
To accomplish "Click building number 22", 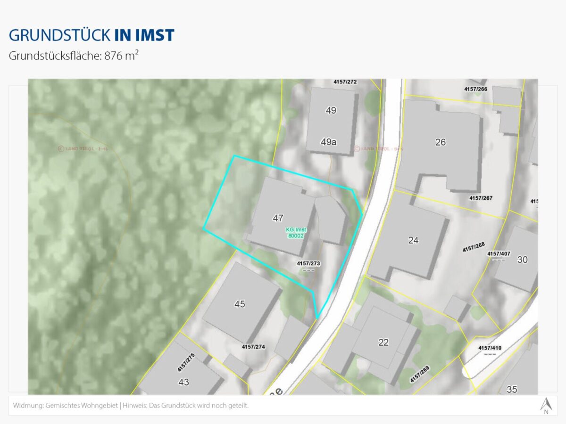I will click(383, 342).
